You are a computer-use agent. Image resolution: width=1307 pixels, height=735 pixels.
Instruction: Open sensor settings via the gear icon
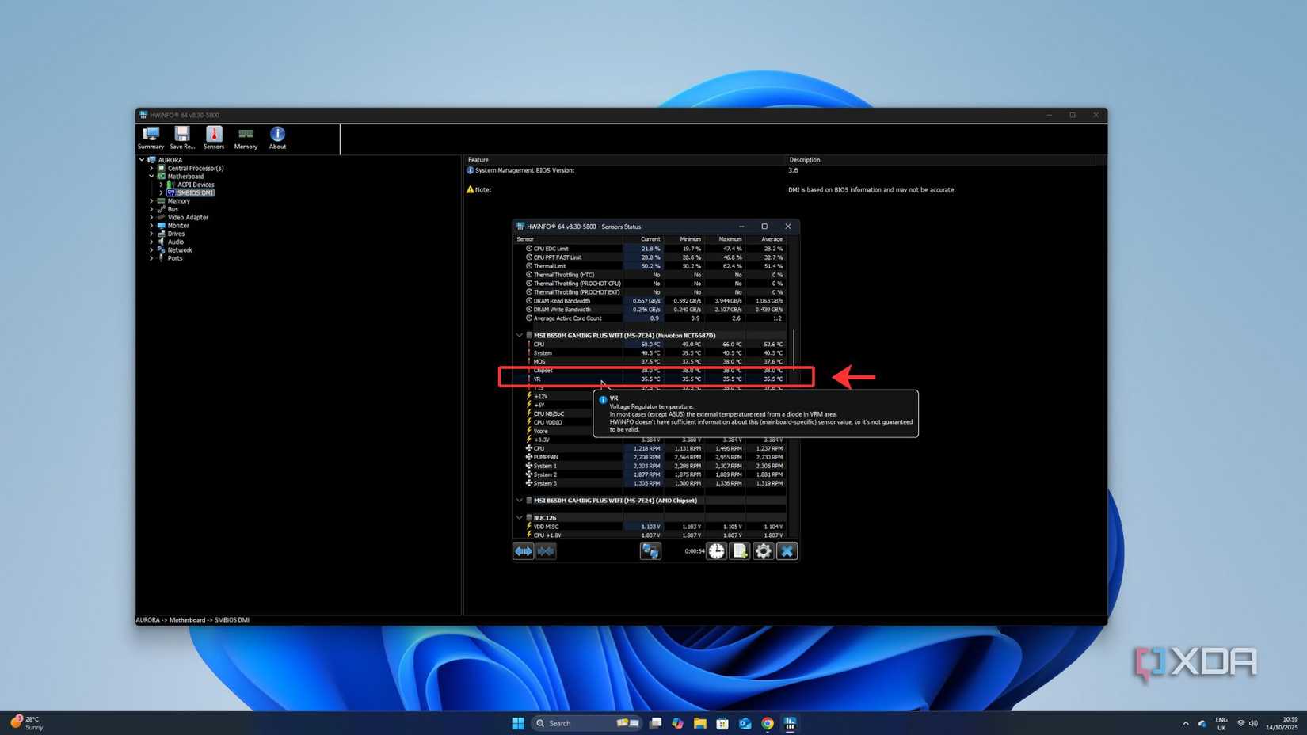pyautogui.click(x=764, y=551)
